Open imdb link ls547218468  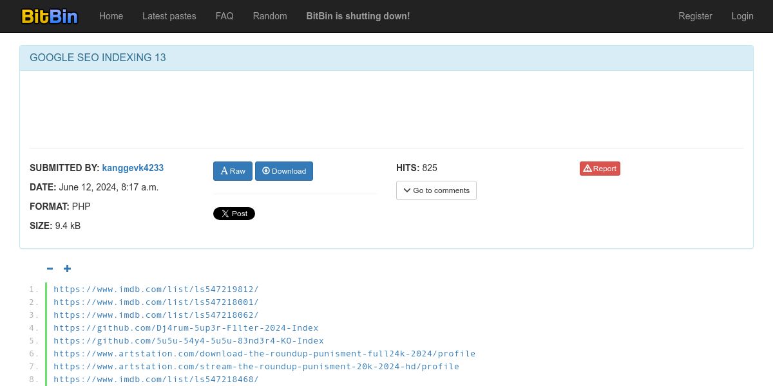(156, 380)
